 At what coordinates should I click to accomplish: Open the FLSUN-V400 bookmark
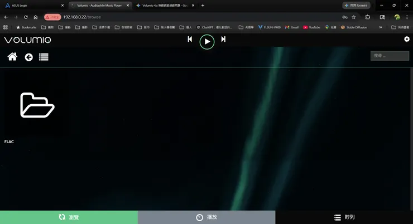pos(269,27)
